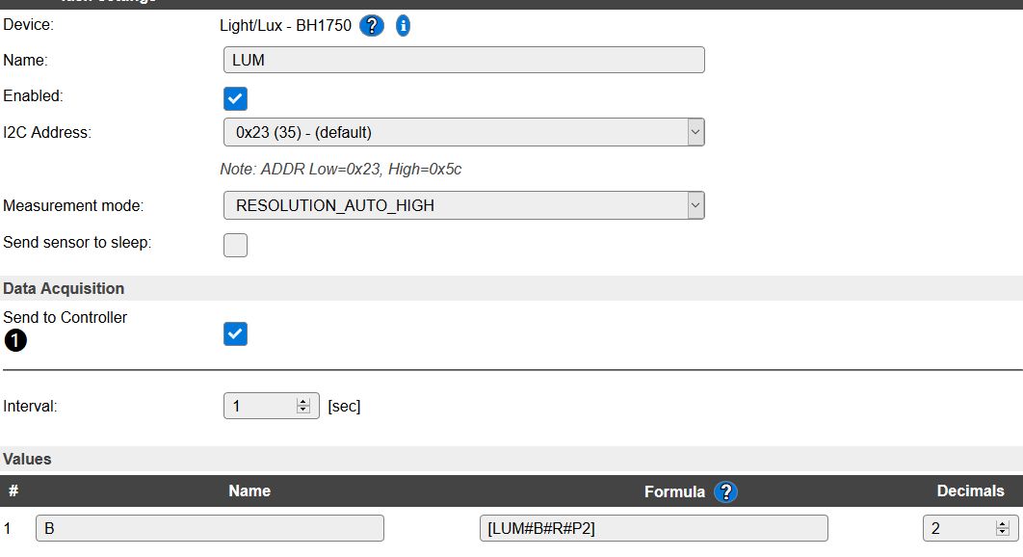Click the value Name field containing B
Screen dimensions: 1023x557
209,528
